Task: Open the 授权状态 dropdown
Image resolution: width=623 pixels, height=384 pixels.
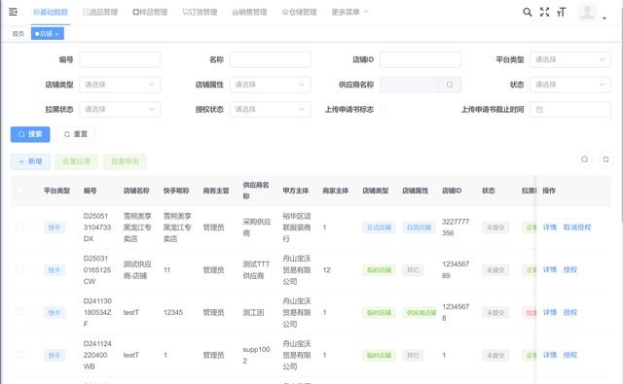Action: (x=271, y=110)
